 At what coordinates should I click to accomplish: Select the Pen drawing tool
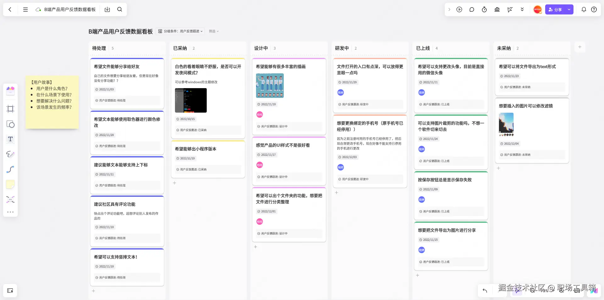coord(10,154)
